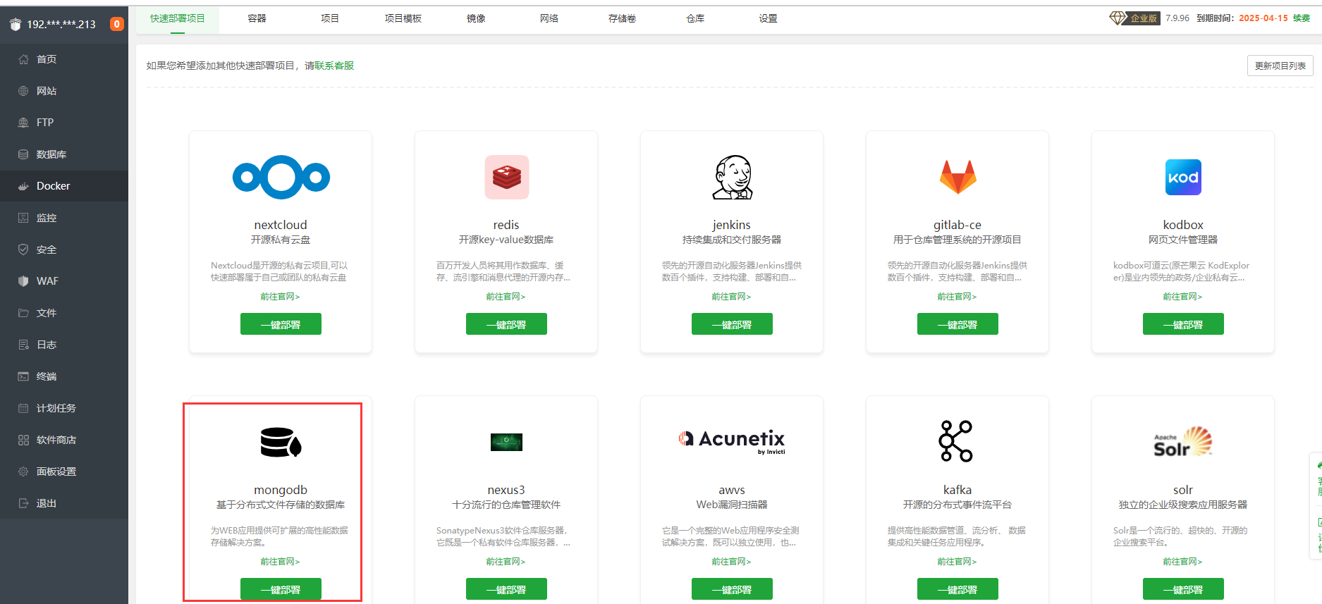The image size is (1322, 604).
Task: Select the 快速部署项目 tab
Action: coord(177,18)
